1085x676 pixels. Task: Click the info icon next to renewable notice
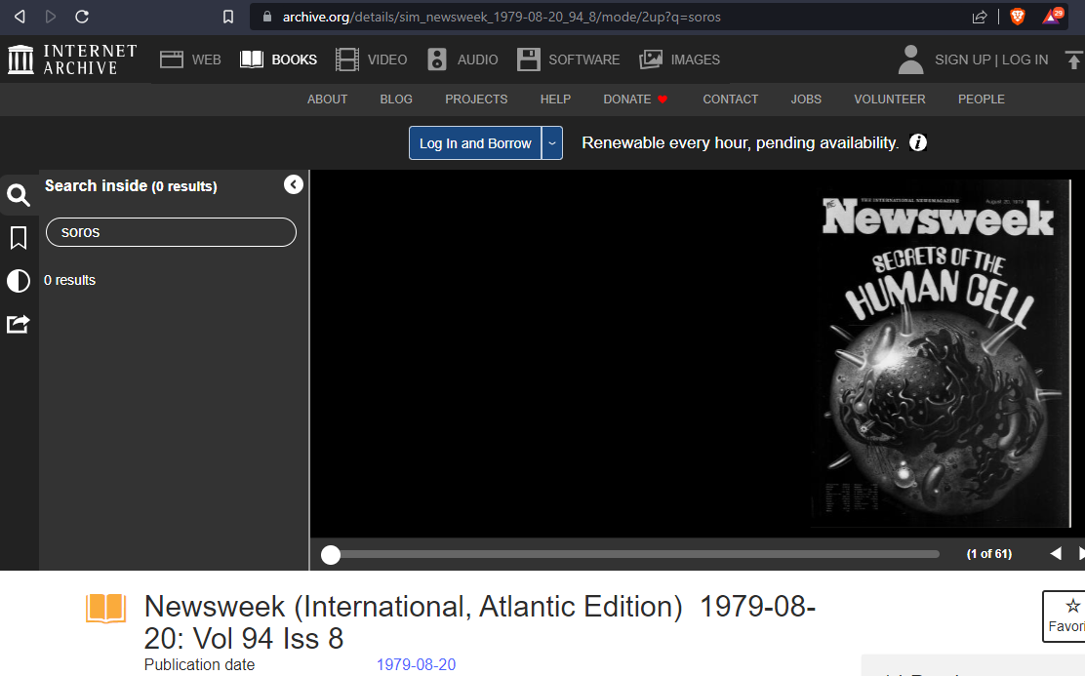[917, 142]
